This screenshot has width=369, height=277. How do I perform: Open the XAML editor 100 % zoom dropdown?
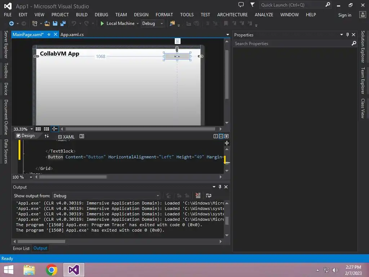click(31, 177)
